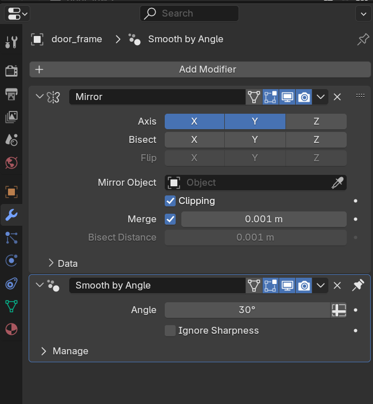Click the Add Modifier button
This screenshot has width=373, height=404.
pos(200,69)
